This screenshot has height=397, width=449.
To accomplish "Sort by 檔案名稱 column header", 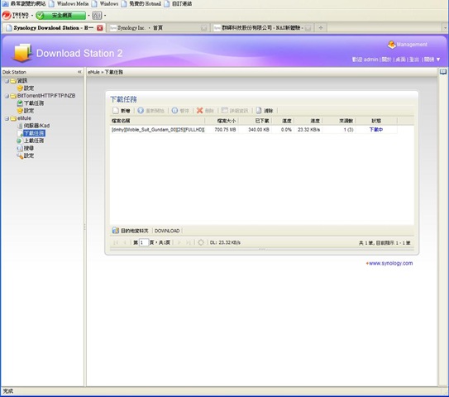I will pos(157,121).
